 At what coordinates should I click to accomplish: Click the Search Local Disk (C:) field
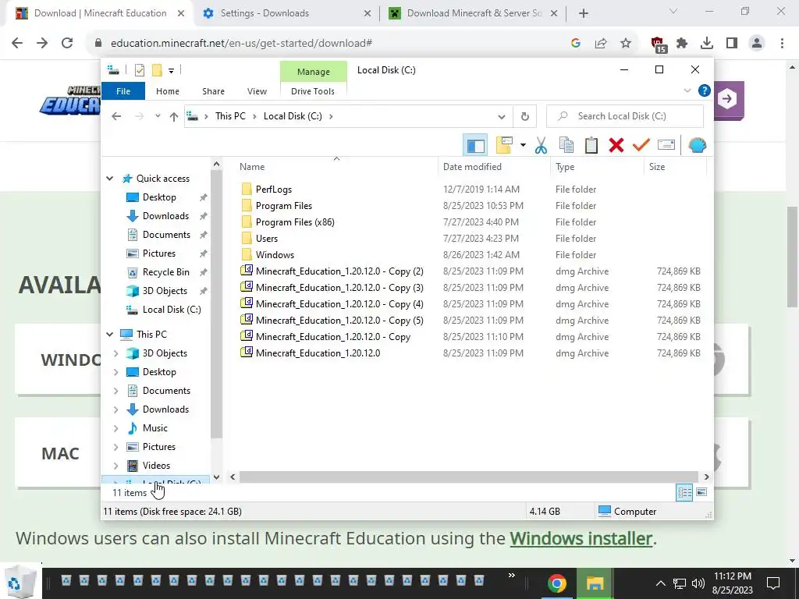click(625, 117)
